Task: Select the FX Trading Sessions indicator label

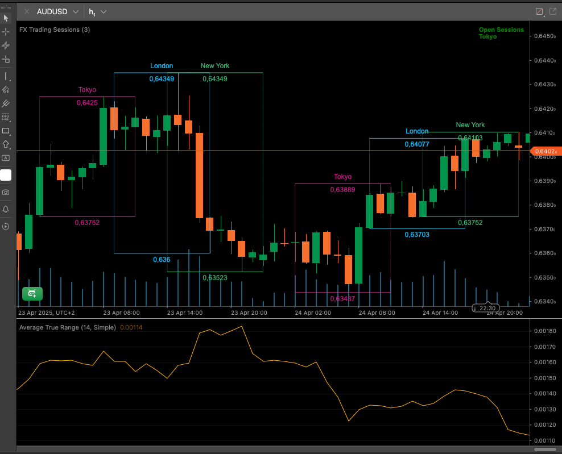Action: click(55, 30)
